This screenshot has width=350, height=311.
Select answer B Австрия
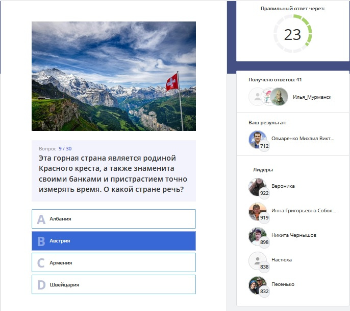tap(114, 241)
